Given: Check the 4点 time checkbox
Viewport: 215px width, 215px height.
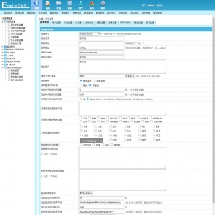Looking at the screenshot, I should coord(140,126).
